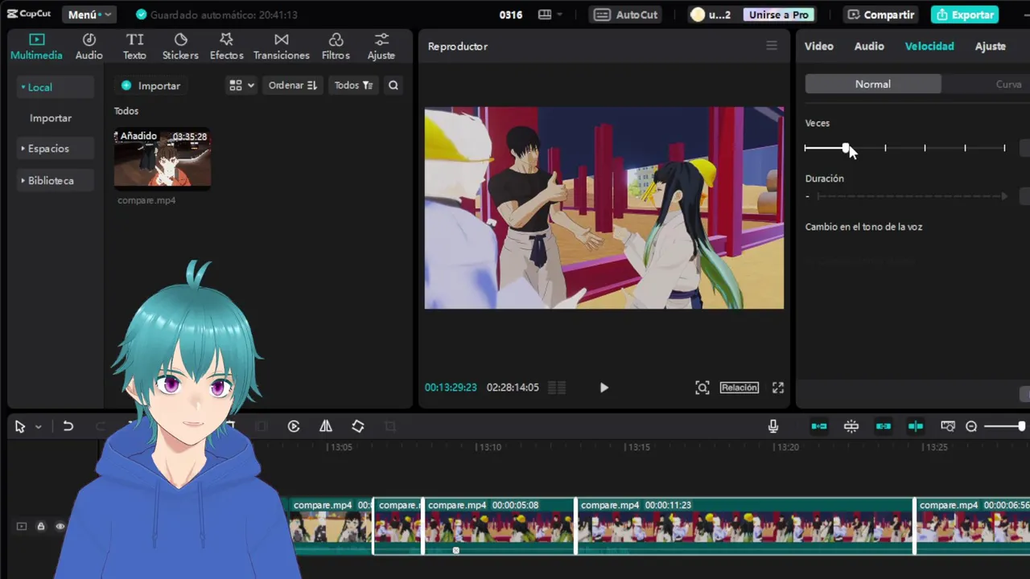The height and width of the screenshot is (579, 1030).
Task: Hide the main video track with eye icon
Action: coord(60,526)
